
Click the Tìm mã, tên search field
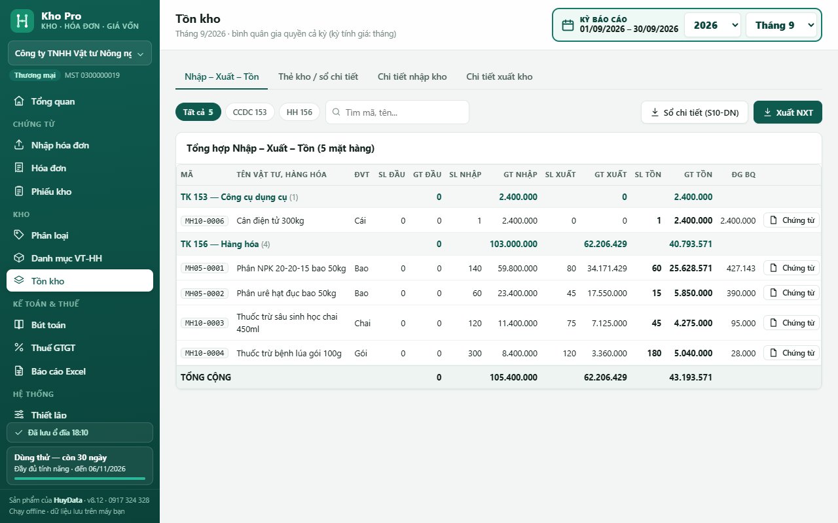click(397, 112)
